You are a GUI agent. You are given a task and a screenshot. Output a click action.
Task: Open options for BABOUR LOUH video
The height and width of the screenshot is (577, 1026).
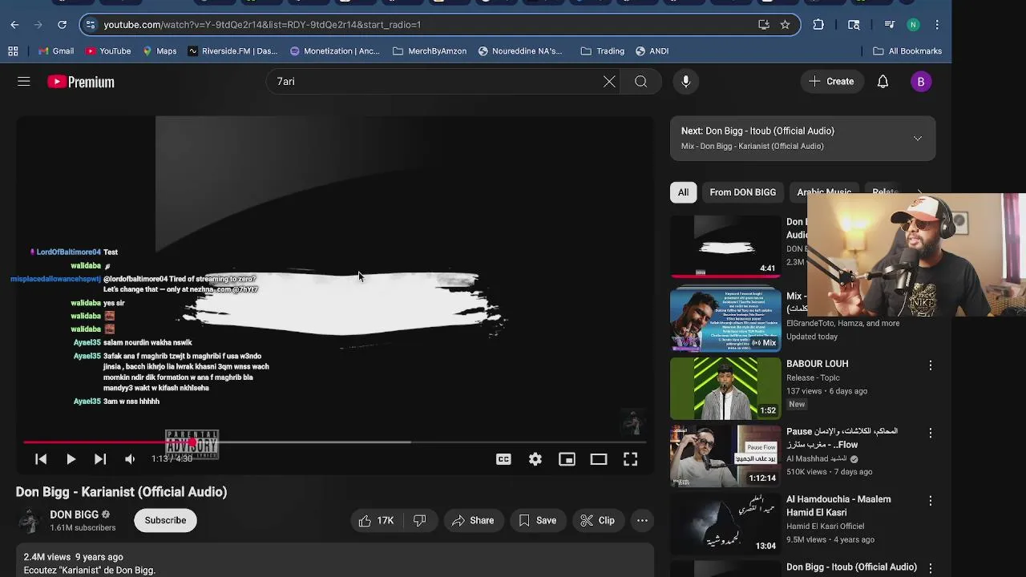(930, 365)
